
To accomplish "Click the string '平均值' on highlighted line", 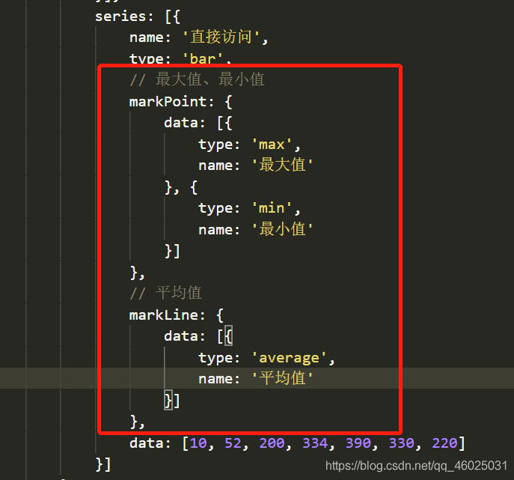I will (x=283, y=378).
